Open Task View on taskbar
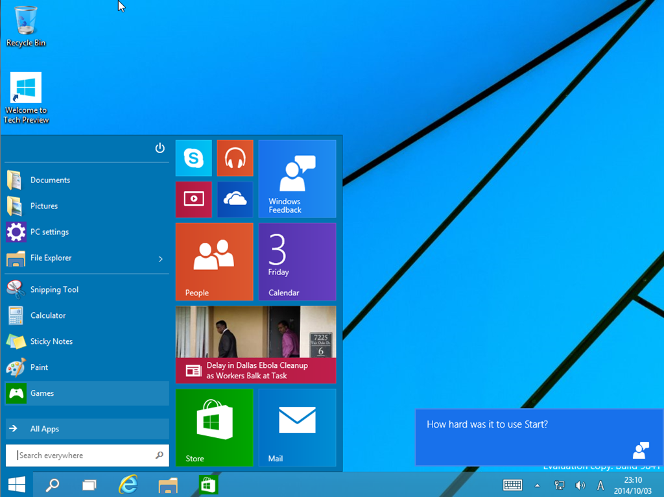The width and height of the screenshot is (664, 497). click(x=89, y=484)
